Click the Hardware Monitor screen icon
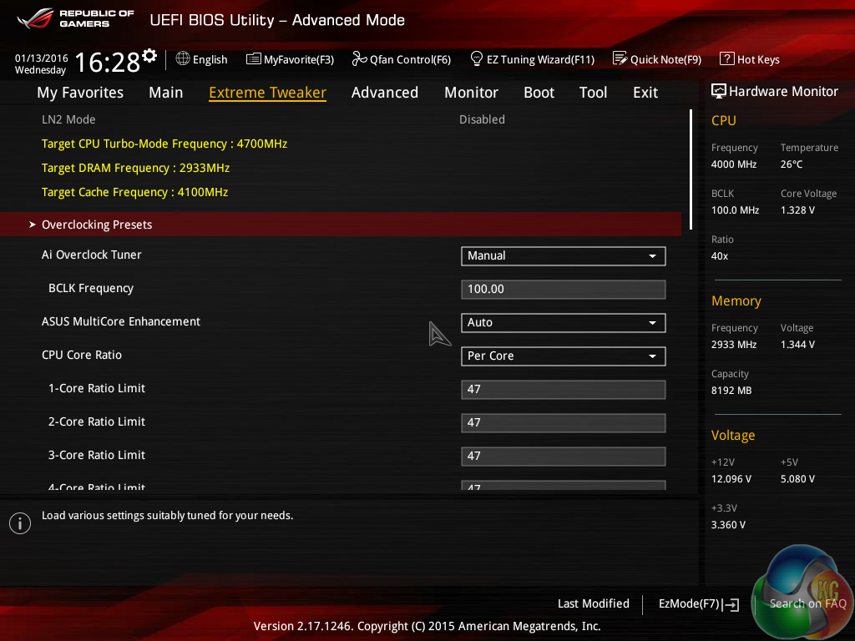The width and height of the screenshot is (855, 641). click(719, 91)
